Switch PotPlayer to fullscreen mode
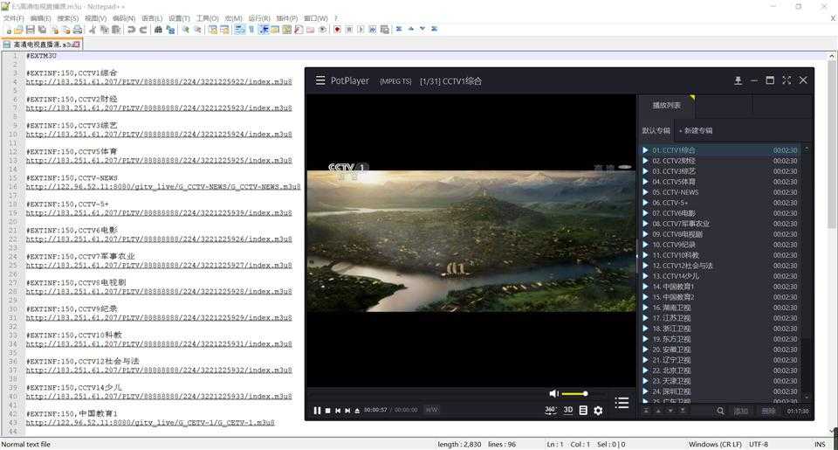The width and height of the screenshot is (838, 450). point(786,80)
